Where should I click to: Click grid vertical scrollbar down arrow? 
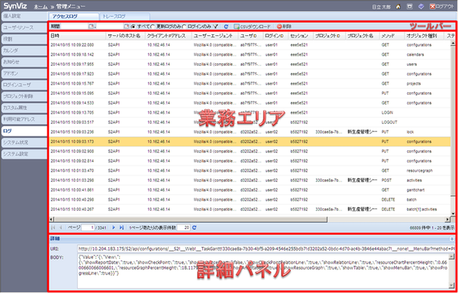[453, 214]
